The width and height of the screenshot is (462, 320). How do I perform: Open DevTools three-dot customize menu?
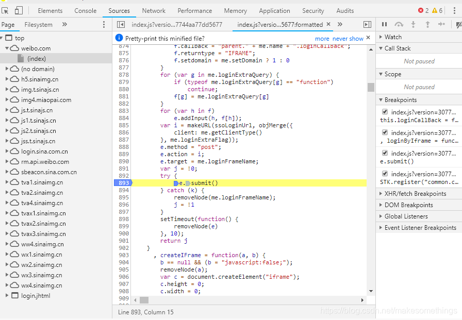(x=454, y=11)
